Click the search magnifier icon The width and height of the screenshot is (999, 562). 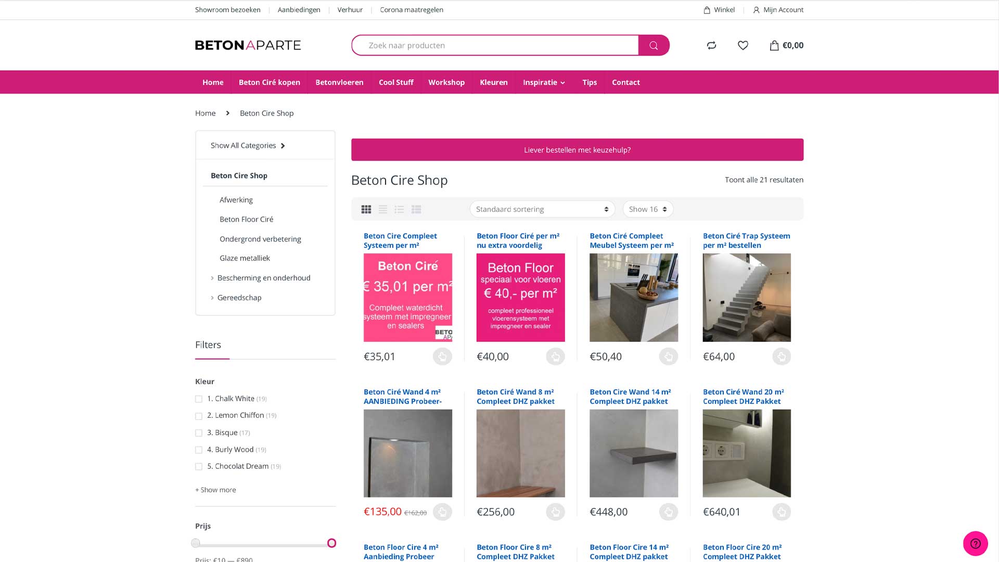pos(654,45)
